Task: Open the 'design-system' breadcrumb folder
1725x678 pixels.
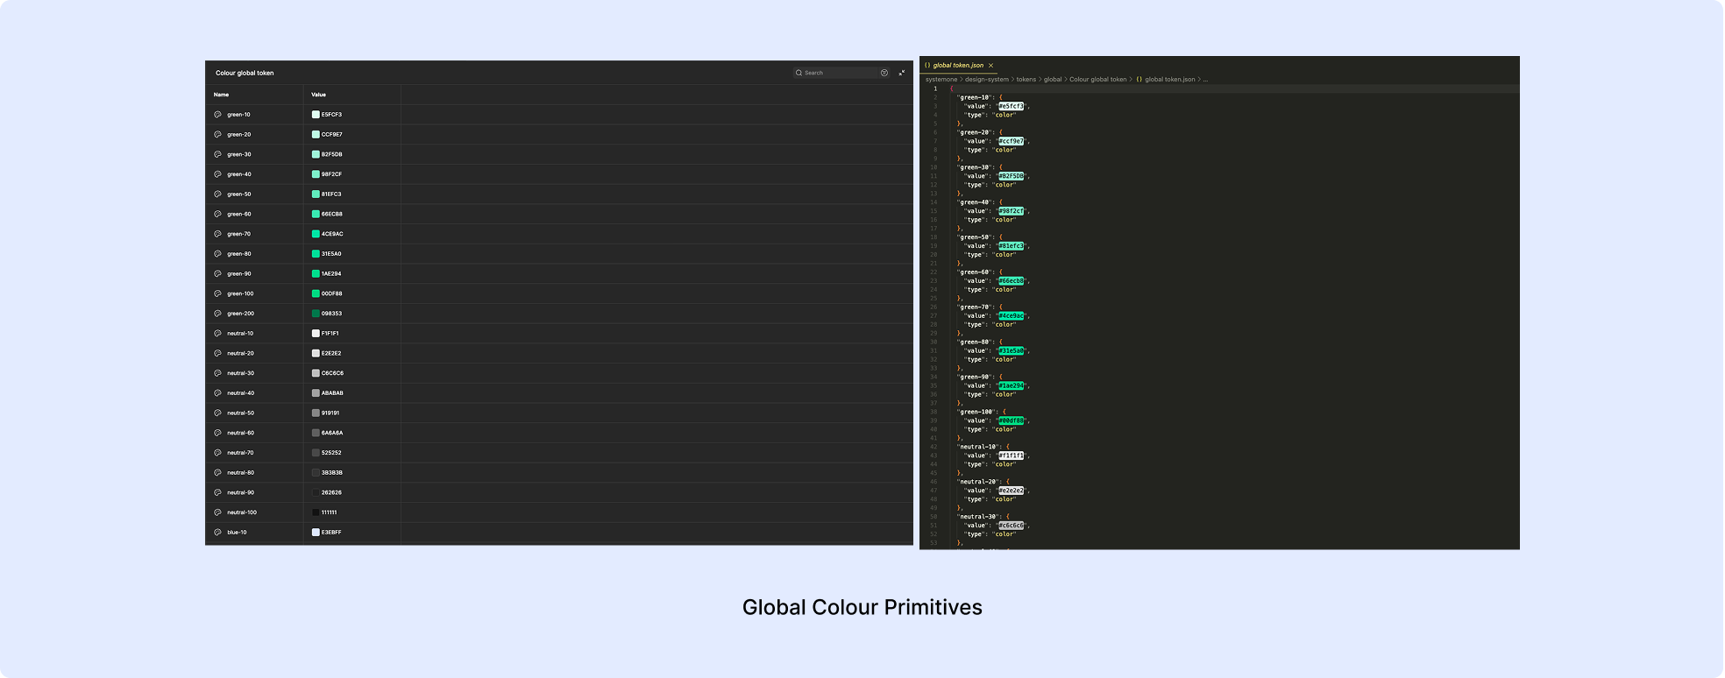Action: pyautogui.click(x=986, y=80)
